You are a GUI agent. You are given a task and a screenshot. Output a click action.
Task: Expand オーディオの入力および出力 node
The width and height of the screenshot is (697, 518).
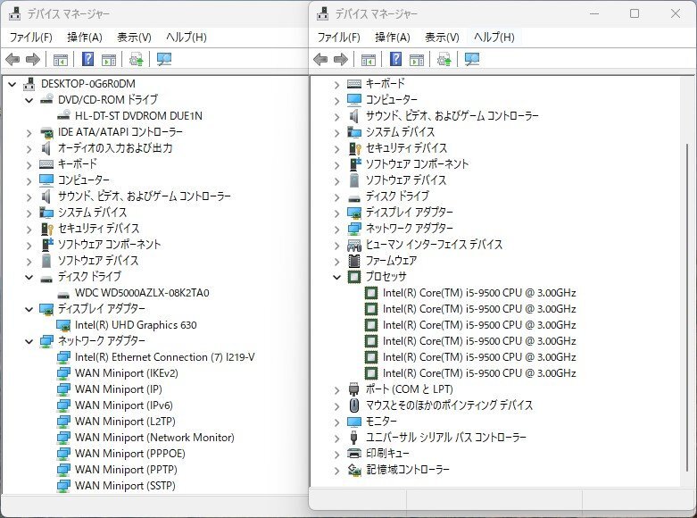point(29,148)
